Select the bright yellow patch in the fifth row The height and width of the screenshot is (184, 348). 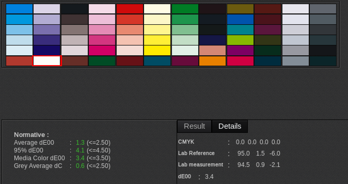[x=157, y=50]
